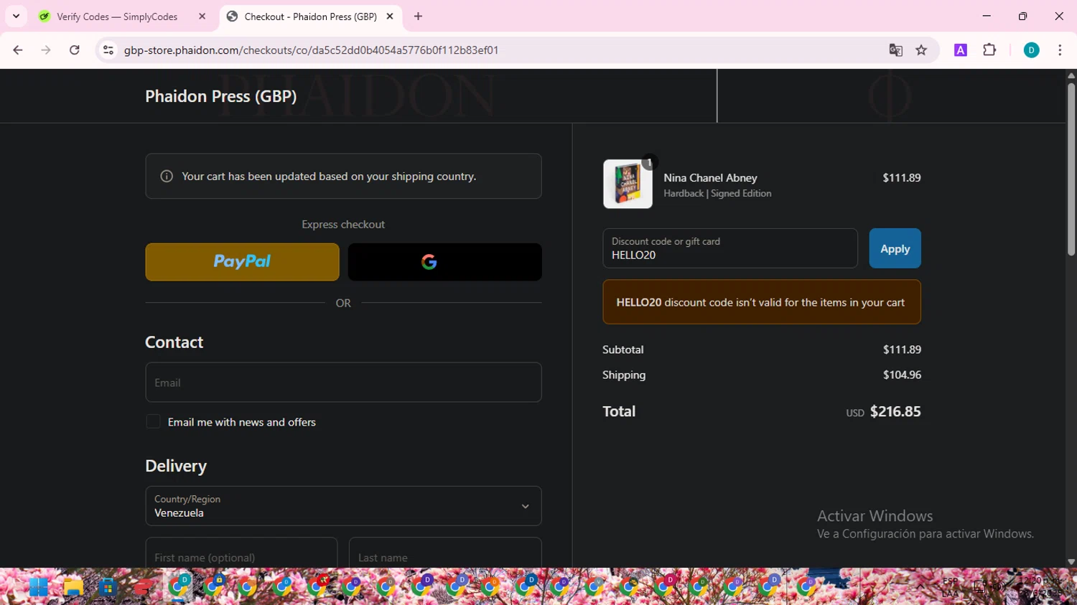Click the Delivery section heading
The width and height of the screenshot is (1077, 605).
[176, 466]
